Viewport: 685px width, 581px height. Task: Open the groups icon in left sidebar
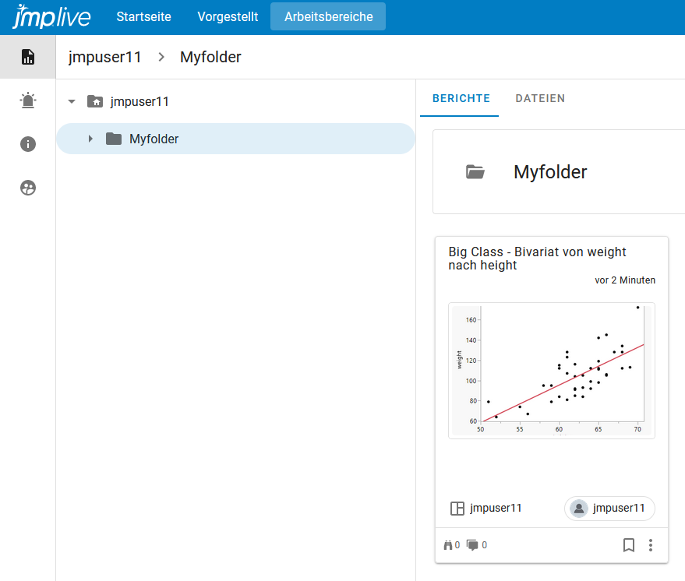(28, 188)
